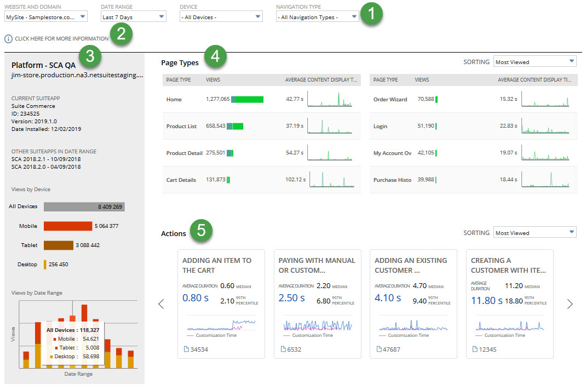Select the Order Wizard row

point(474,100)
